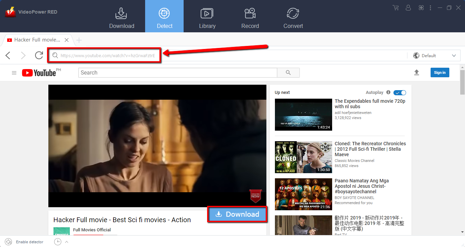Image resolution: width=465 pixels, height=247 pixels.
Task: Click the YouTube upload icon
Action: [416, 72]
